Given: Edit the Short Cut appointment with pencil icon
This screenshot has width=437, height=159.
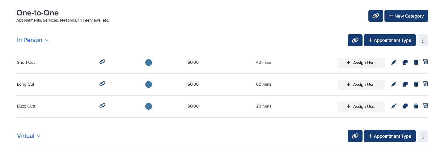Looking at the screenshot, I should click(394, 63).
